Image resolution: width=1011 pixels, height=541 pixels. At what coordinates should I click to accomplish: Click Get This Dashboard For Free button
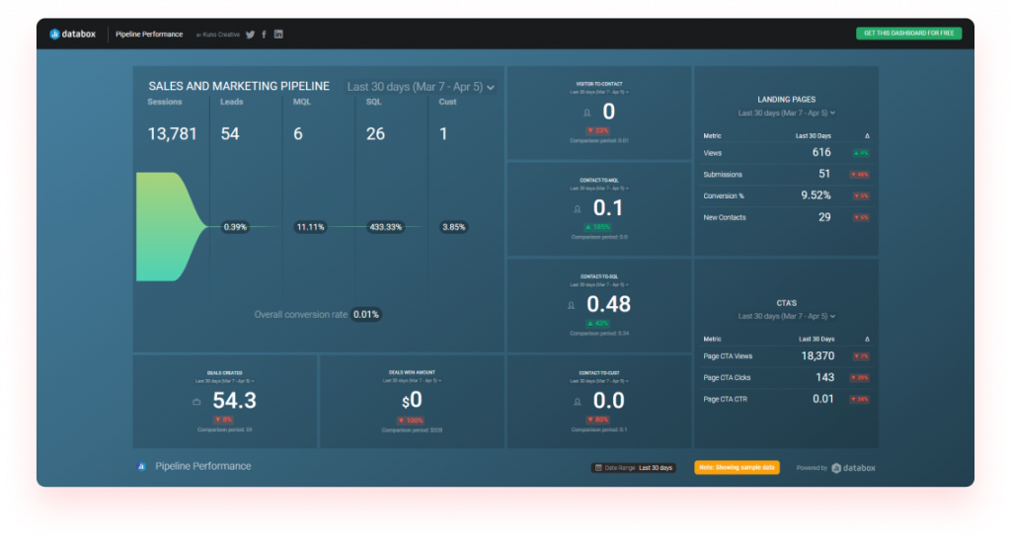pos(907,34)
